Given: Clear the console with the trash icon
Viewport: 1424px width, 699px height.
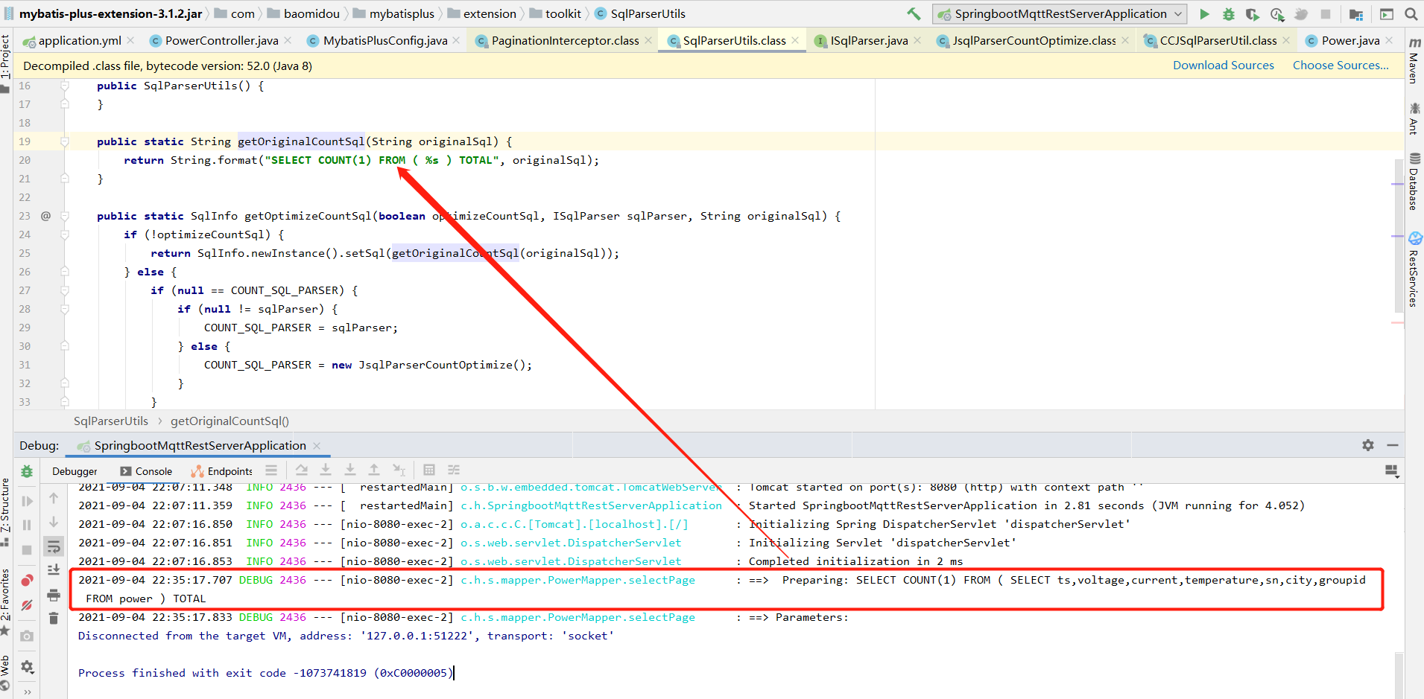Looking at the screenshot, I should [x=54, y=619].
